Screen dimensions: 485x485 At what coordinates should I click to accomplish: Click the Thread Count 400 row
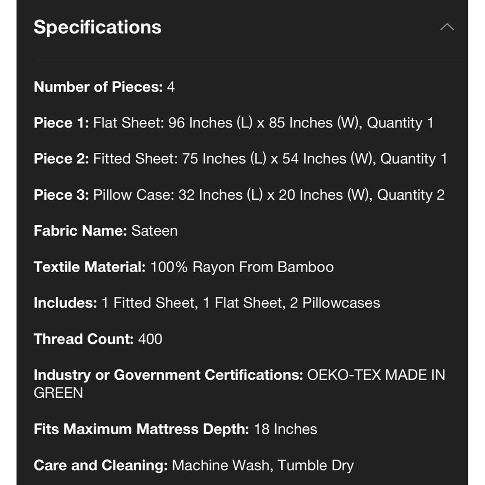[x=98, y=339]
